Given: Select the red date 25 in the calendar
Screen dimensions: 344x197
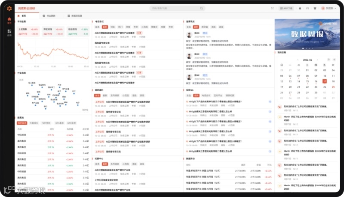Looking at the screenshot, I should [333, 87].
